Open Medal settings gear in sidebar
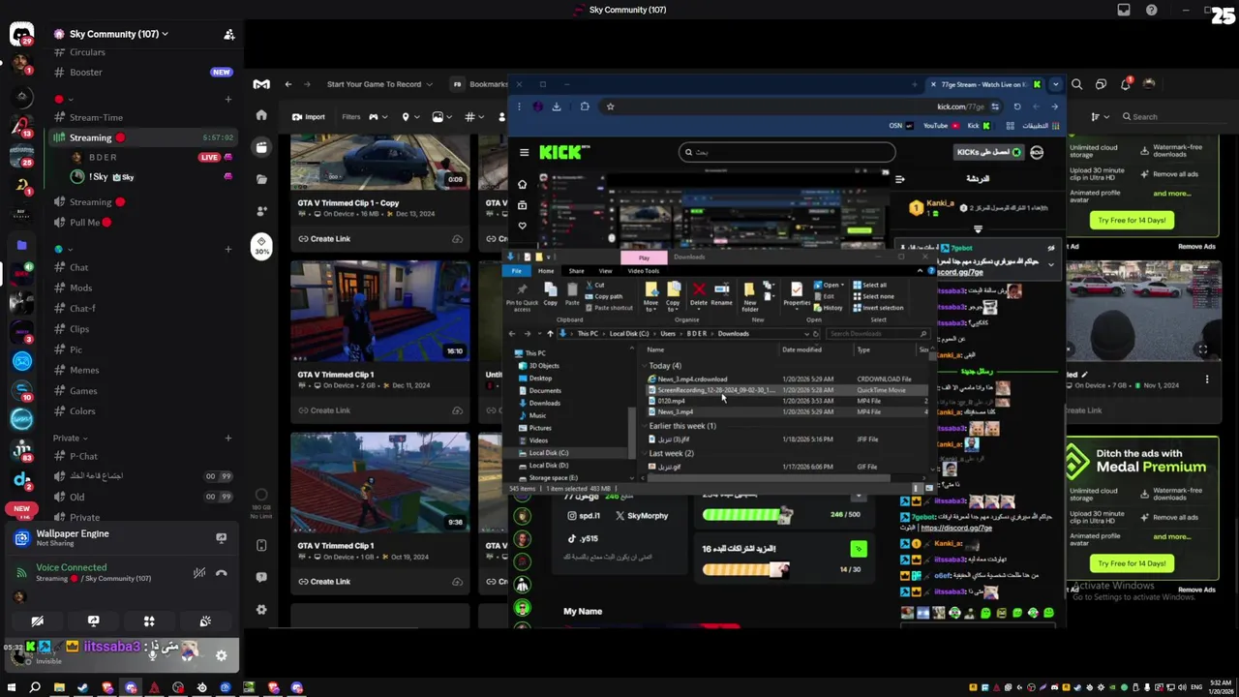The height and width of the screenshot is (697, 1239). point(261,610)
